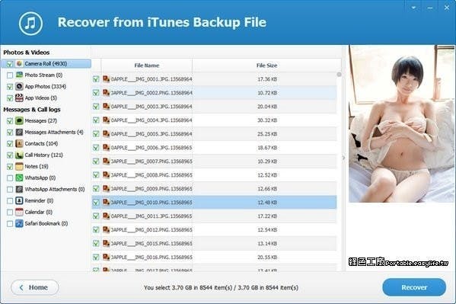The width and height of the screenshot is (456, 304).
Task: Click the Messages speech bubble icon
Action: pyautogui.click(x=19, y=120)
